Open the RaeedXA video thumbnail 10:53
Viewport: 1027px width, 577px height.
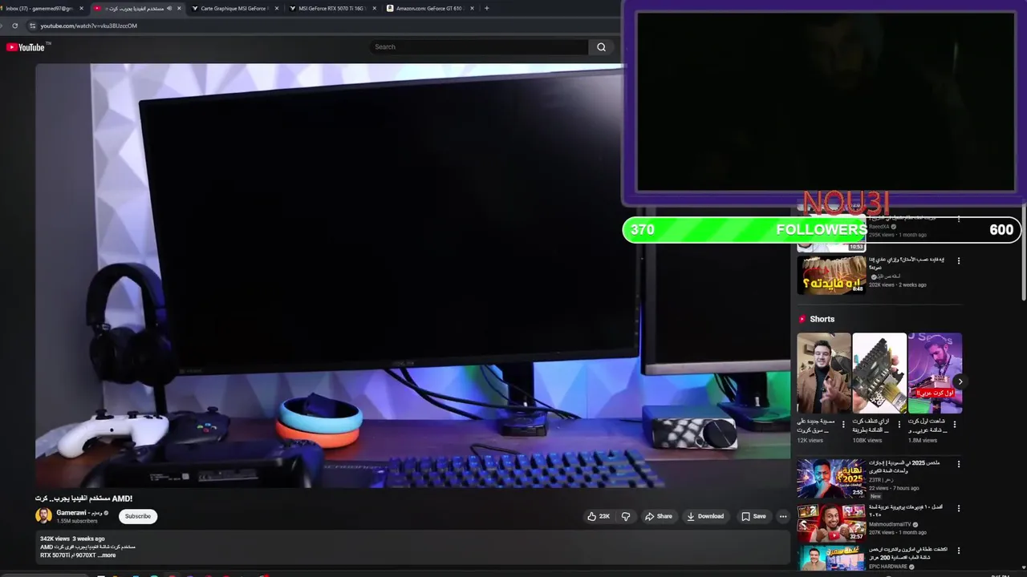tap(831, 232)
